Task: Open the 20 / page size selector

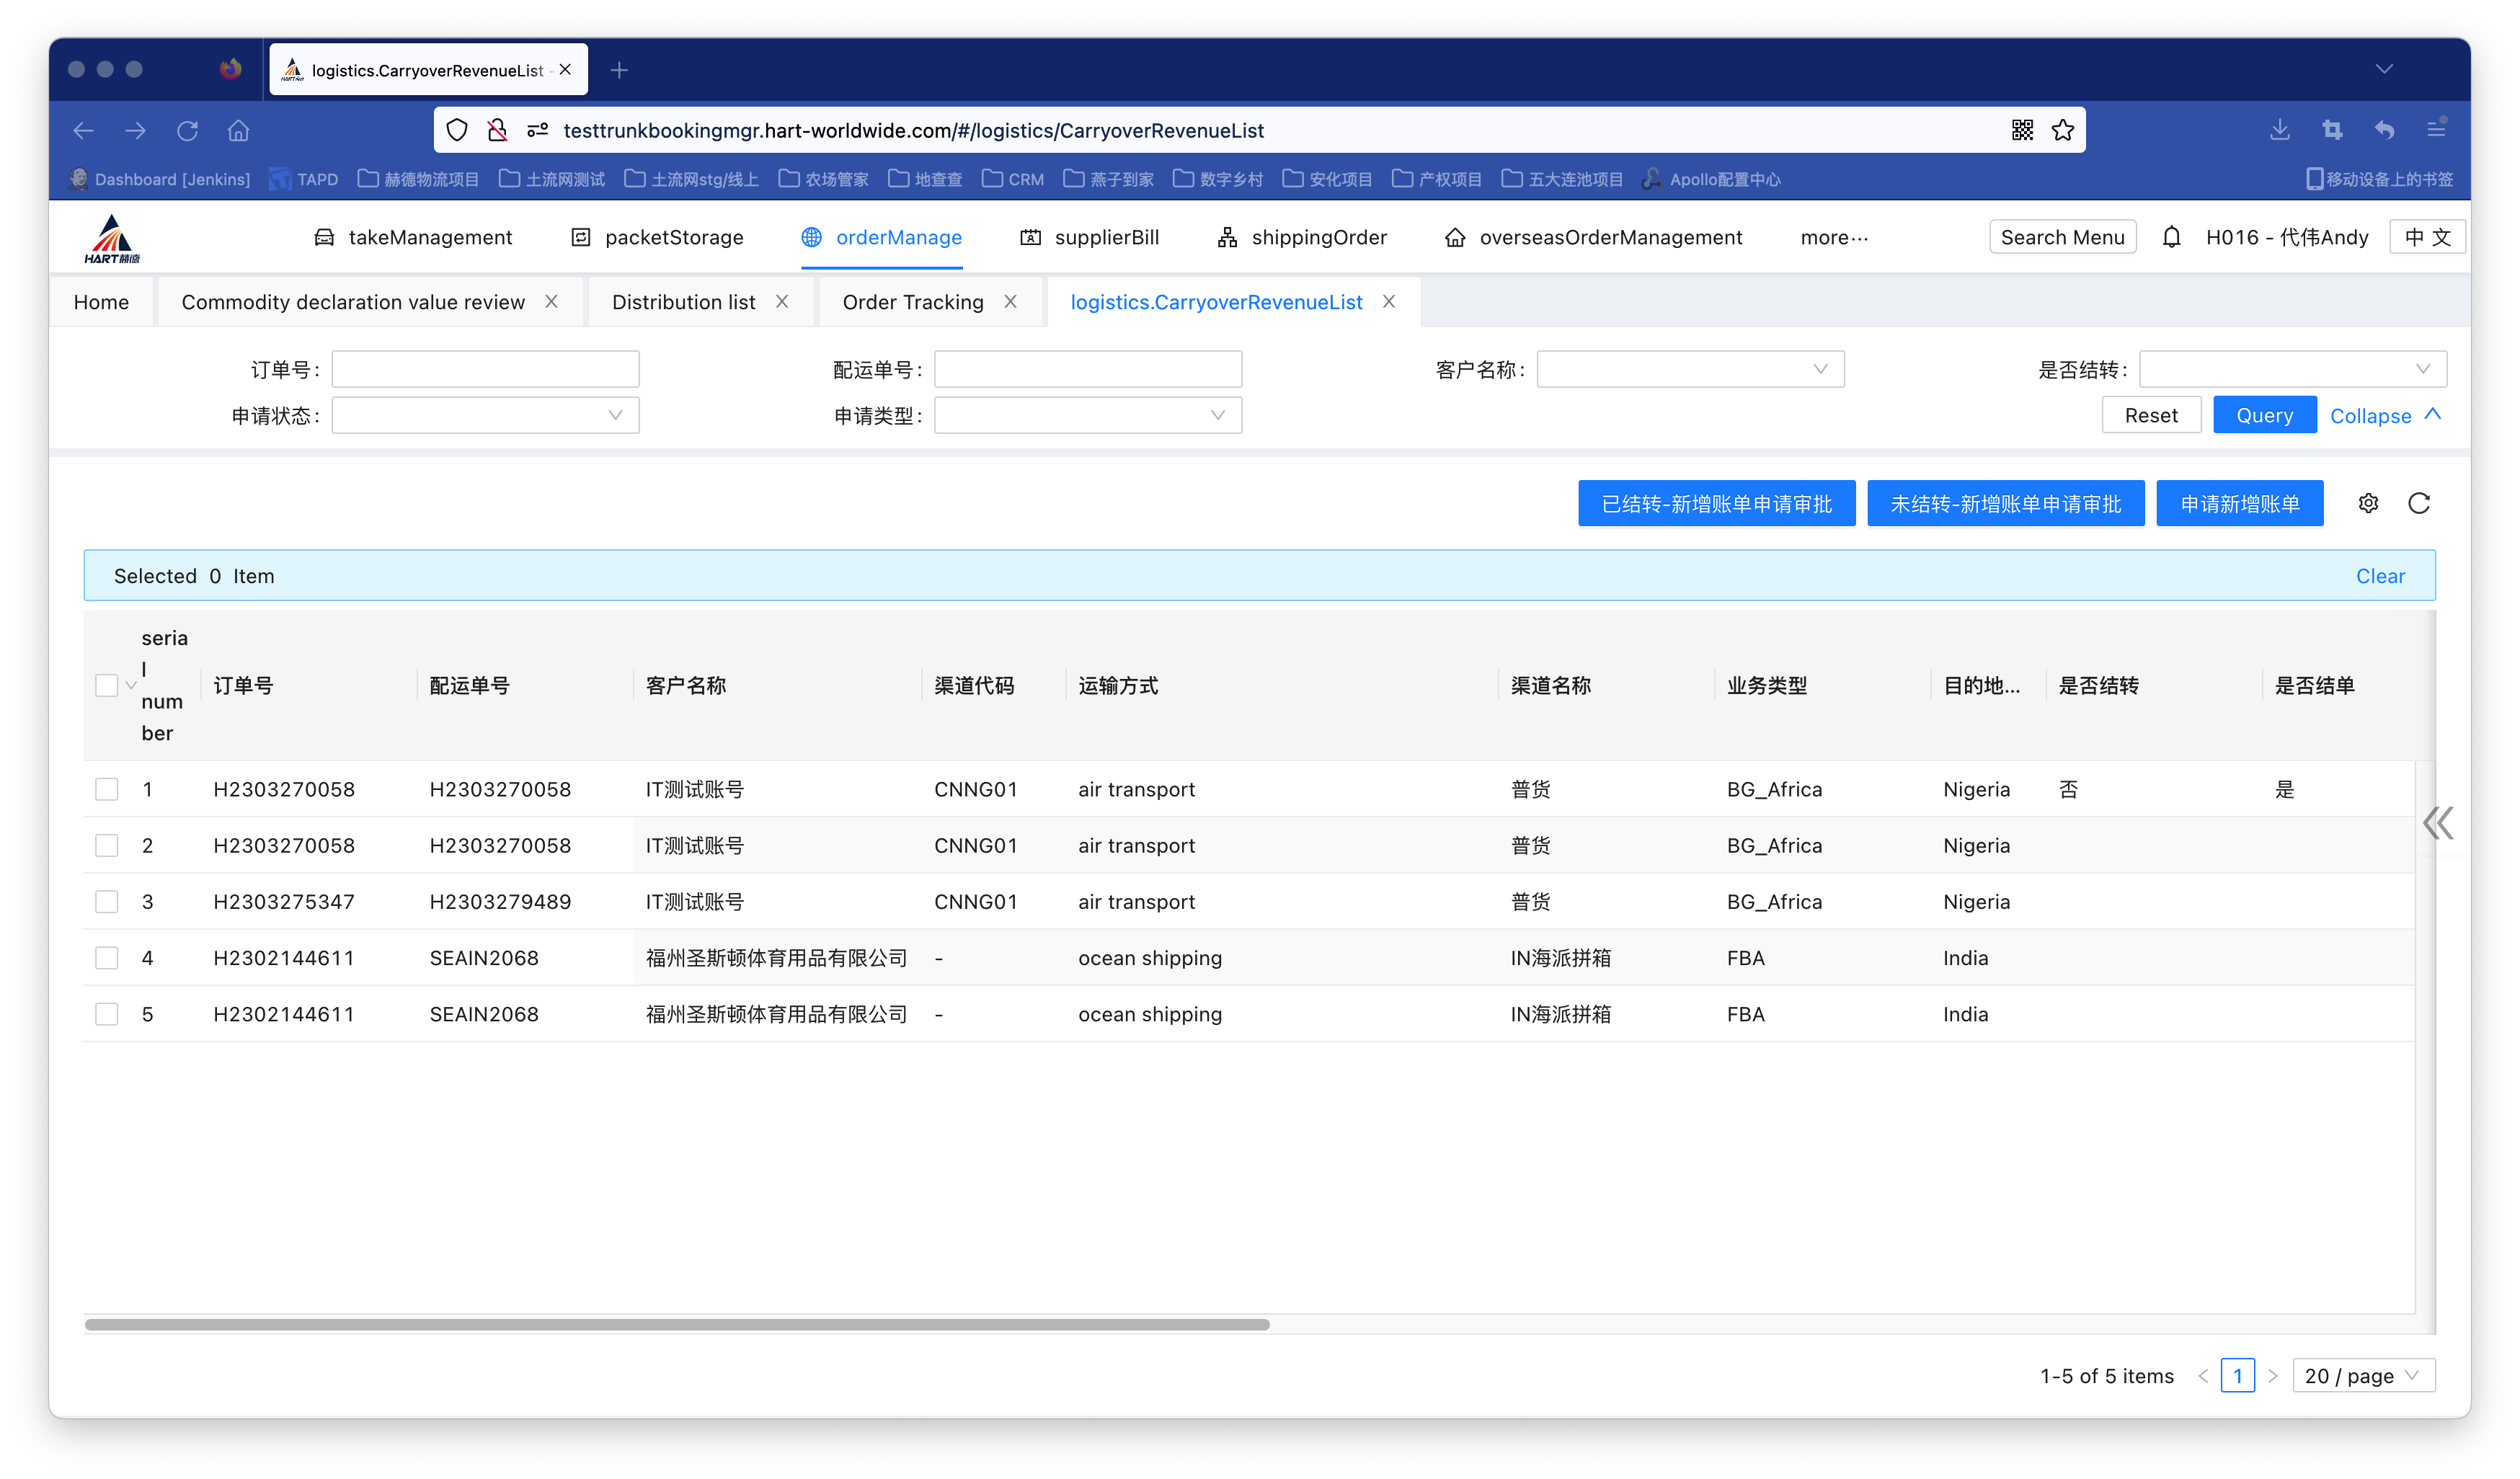Action: point(2362,1375)
